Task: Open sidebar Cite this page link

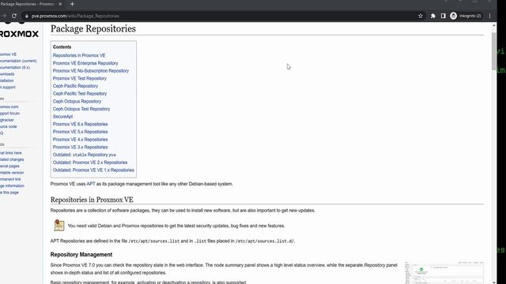Action: (x=9, y=192)
